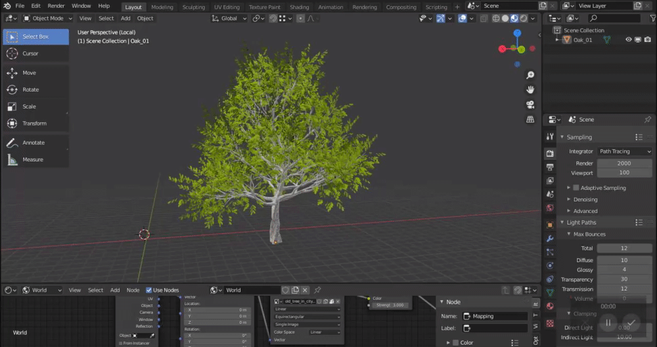Viewport: 657px width, 347px height.
Task: Hide Oak_01 with eye icon
Action: point(628,39)
